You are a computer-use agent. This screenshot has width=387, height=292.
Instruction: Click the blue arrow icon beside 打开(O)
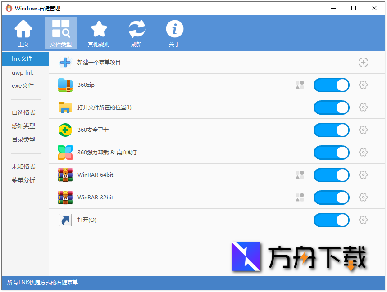click(x=65, y=220)
